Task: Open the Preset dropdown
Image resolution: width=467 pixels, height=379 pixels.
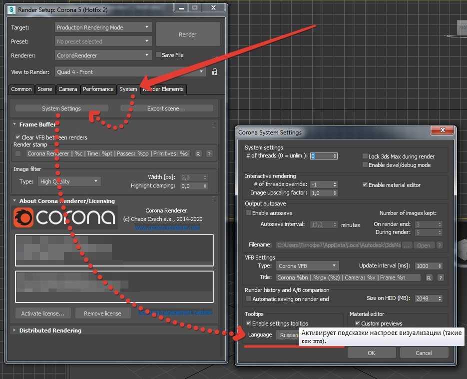Action: click(x=103, y=41)
